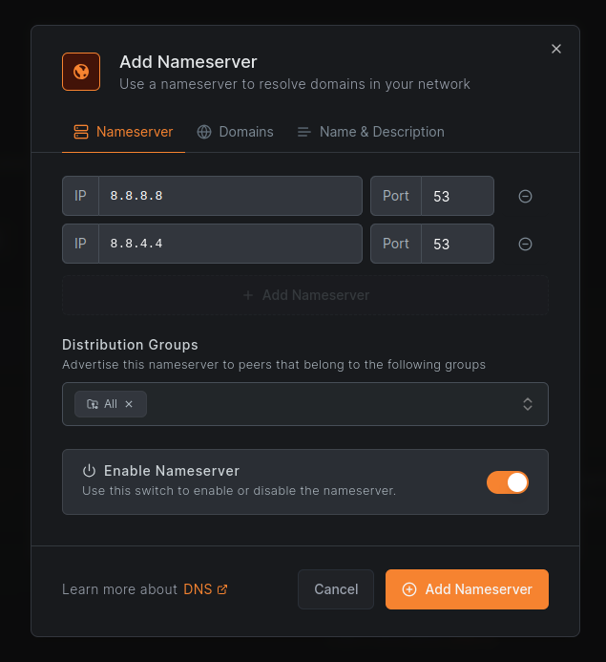
Task: Click the Cancel button
Action: pyautogui.click(x=336, y=589)
